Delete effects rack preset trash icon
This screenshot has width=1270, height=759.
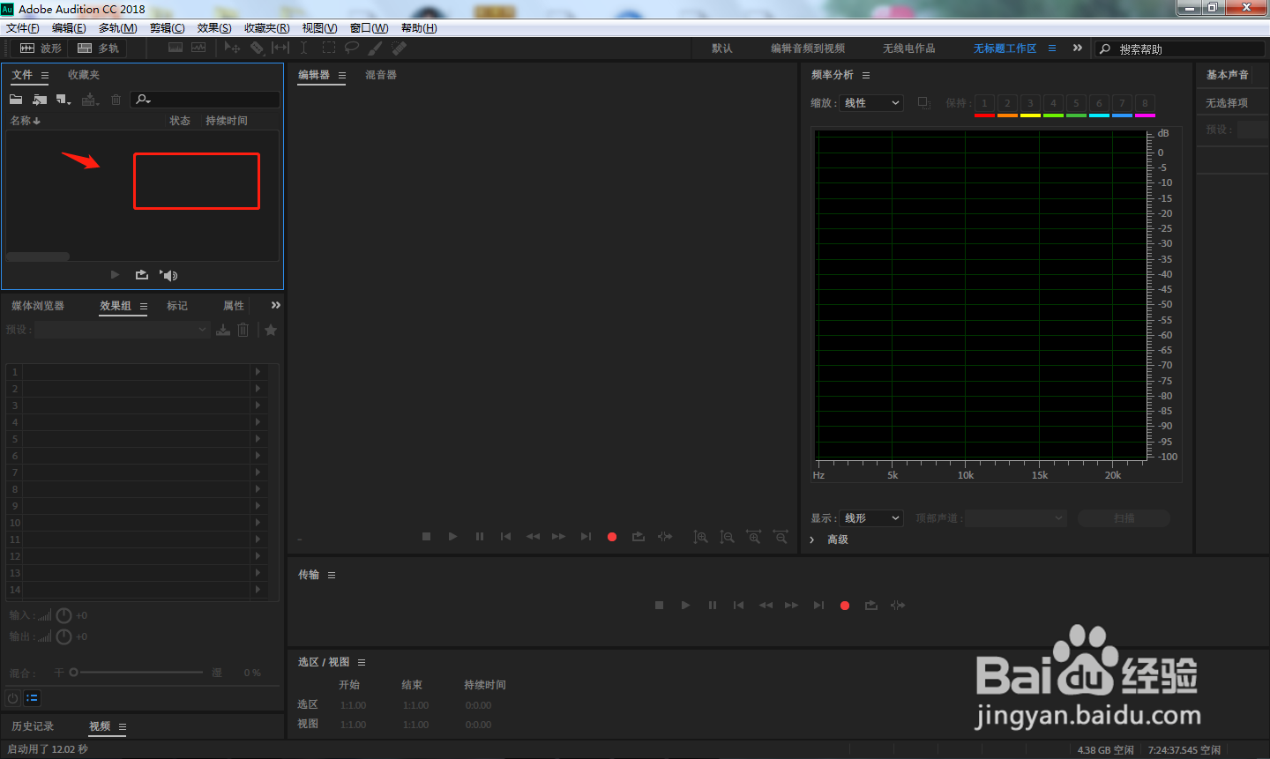(243, 330)
